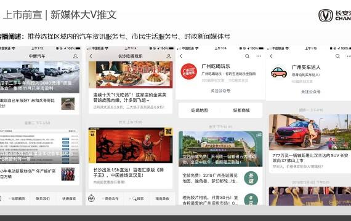Go back from 长沙吃喝玩乐 page
Image resolution: width=351 pixels, height=221 pixels.
click(x=91, y=56)
